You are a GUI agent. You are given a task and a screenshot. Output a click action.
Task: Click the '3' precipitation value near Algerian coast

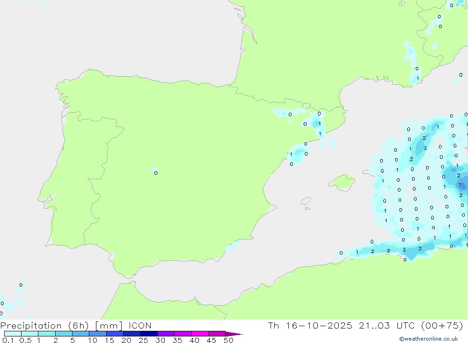pos(420,248)
